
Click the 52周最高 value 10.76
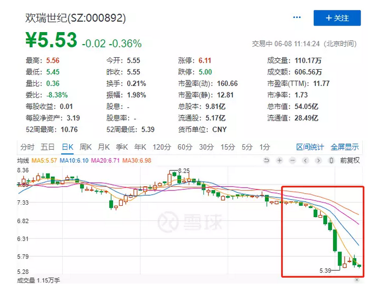pos(69,130)
